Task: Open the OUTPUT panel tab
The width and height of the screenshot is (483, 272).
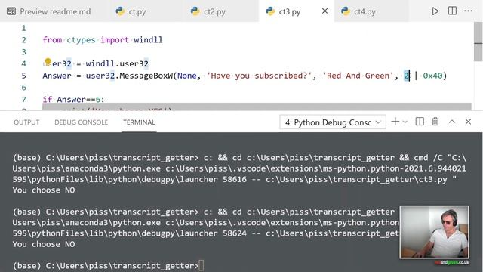Action: coord(26,122)
